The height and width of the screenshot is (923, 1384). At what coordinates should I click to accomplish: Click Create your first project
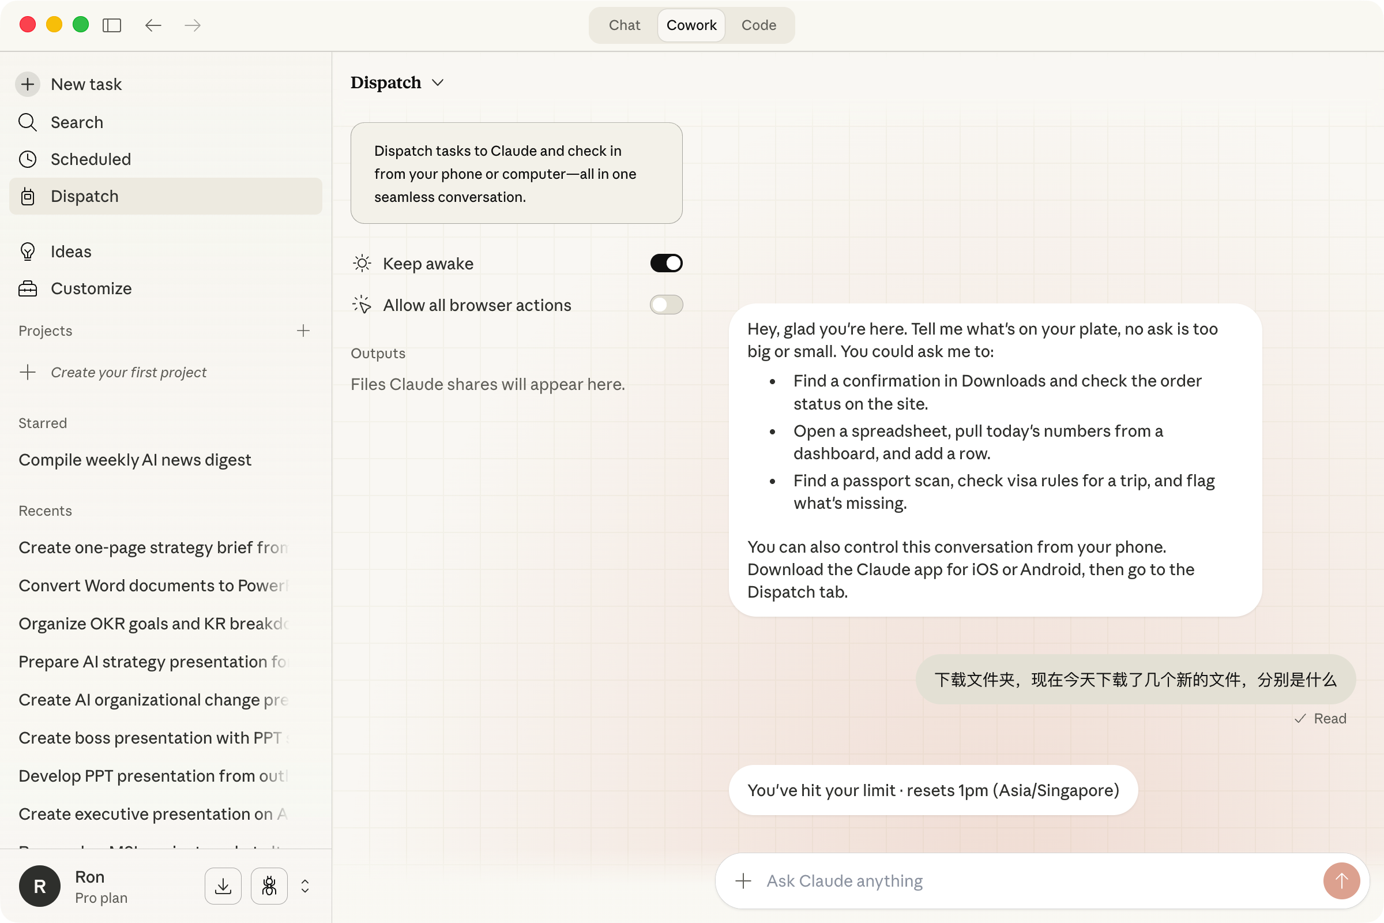[x=128, y=372]
